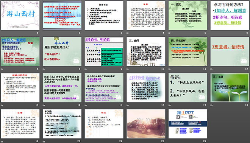Screen dimensions: 250x143
Task: Select slide 18 主题 seedling thumbnail
Action: click(230, 88)
